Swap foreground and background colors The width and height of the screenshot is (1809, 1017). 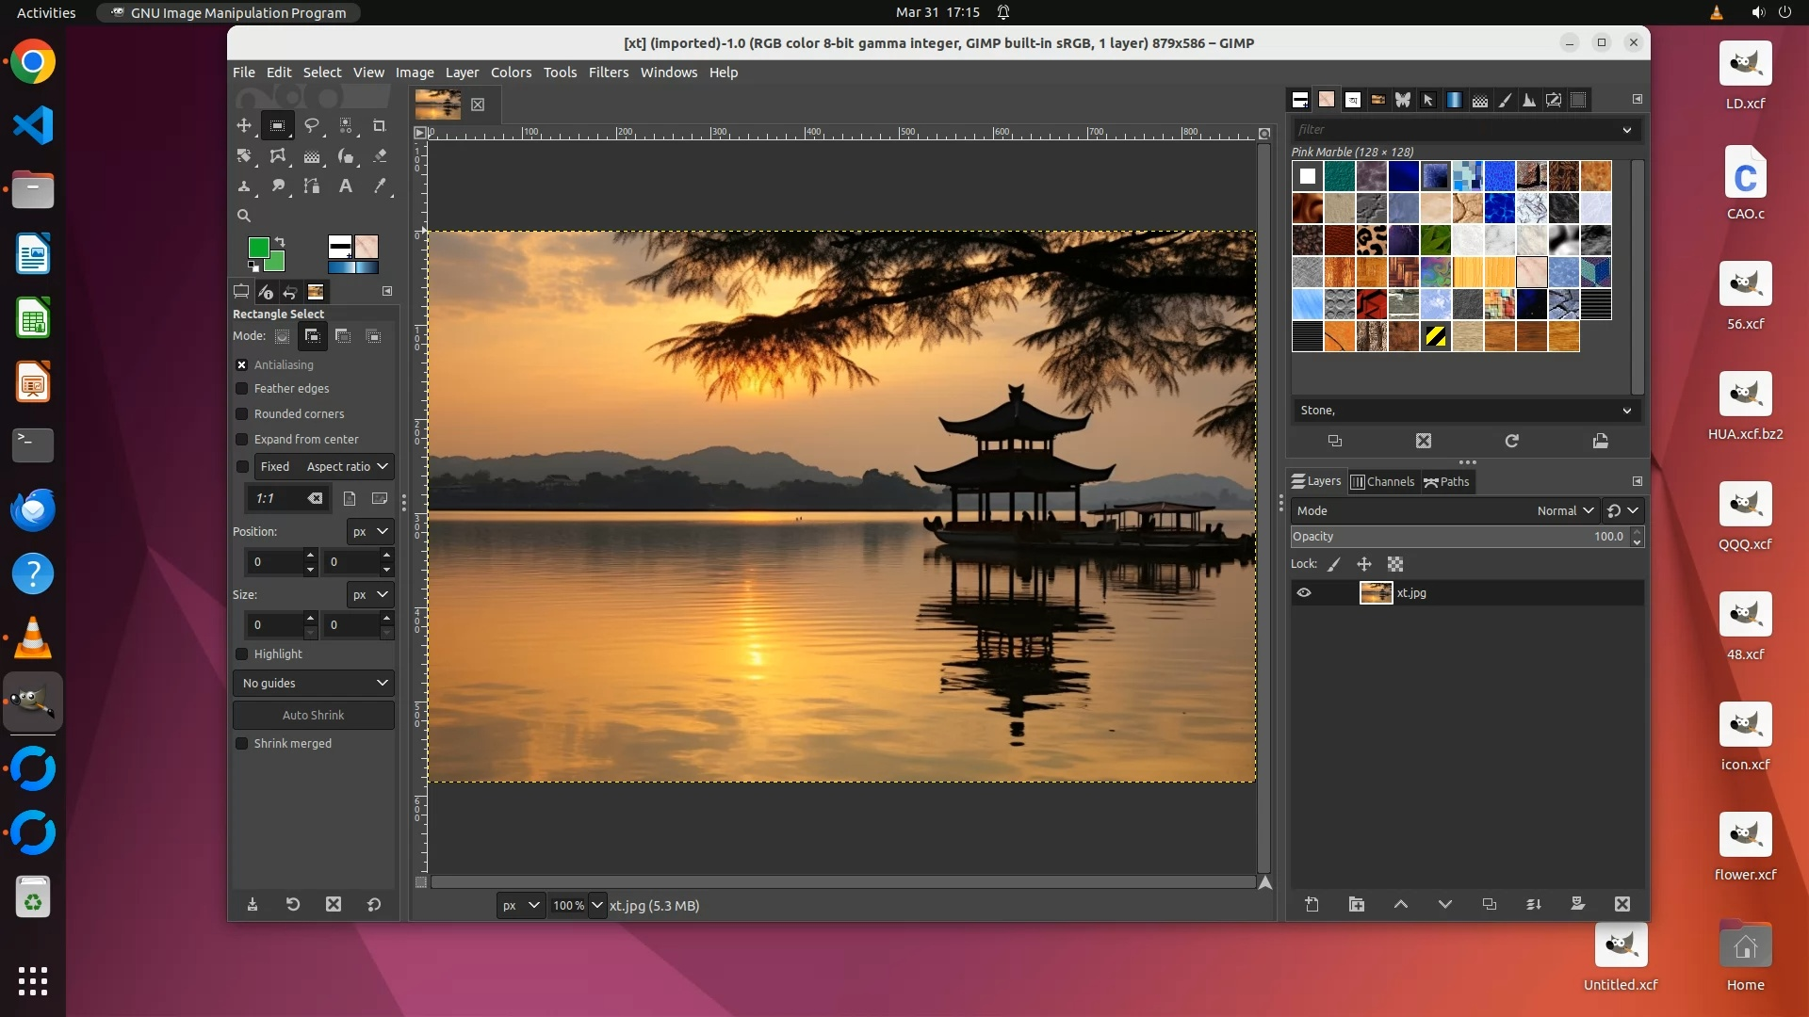(x=280, y=242)
